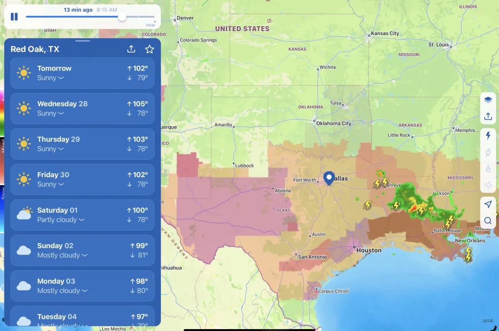Viewport: 499px width, 331px height.
Task: Tap the Tulsa city label
Action: click(x=335, y=103)
